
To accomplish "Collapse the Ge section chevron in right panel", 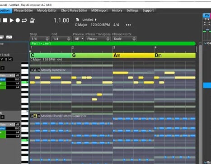I will 205,43.
